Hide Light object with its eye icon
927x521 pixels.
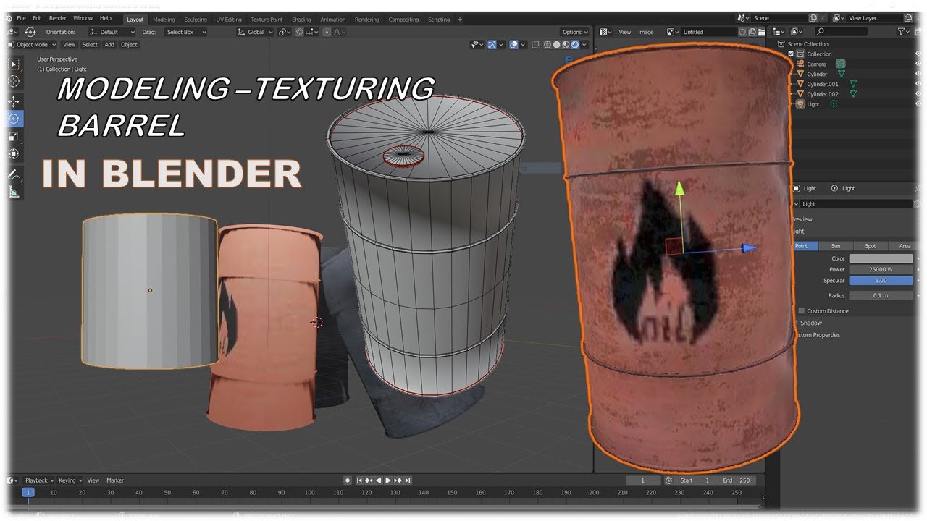click(x=918, y=104)
